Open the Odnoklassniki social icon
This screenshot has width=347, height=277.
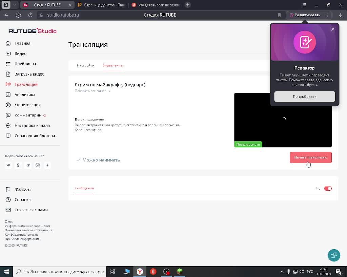(x=18, y=165)
